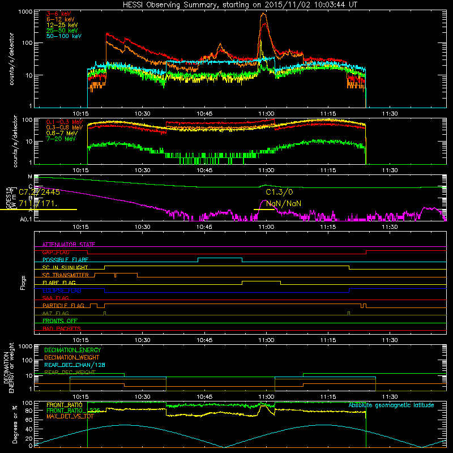453x453 pixels.
Task: Select the 3-6 keV legend label
Action: click(x=59, y=14)
